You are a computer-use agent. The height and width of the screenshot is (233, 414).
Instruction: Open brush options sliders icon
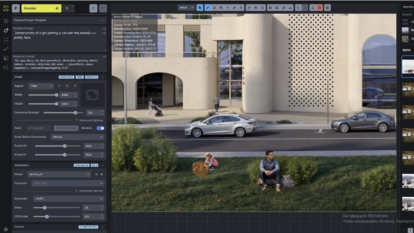click(x=241, y=8)
